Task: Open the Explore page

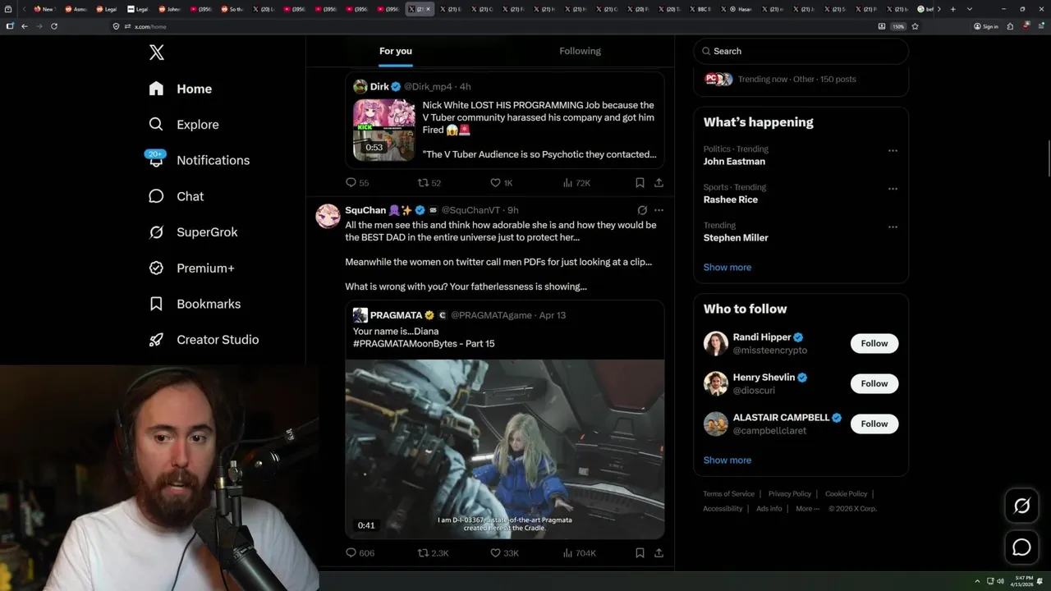Action: pos(184,125)
